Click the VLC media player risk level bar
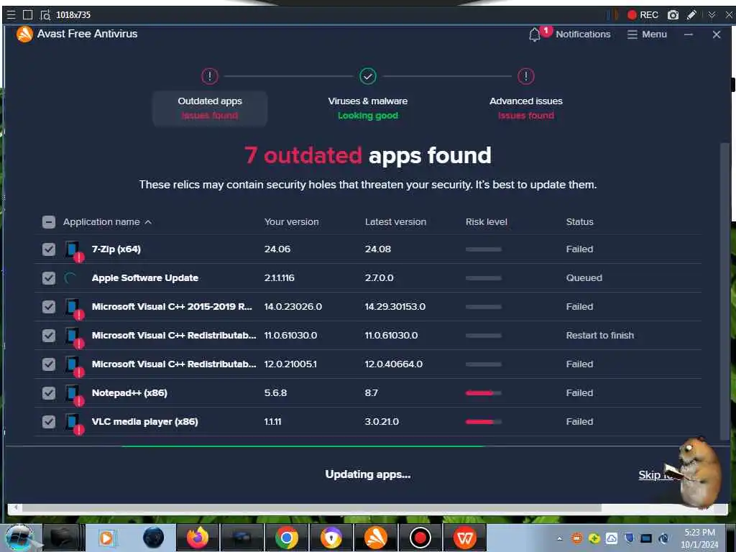 pos(484,422)
